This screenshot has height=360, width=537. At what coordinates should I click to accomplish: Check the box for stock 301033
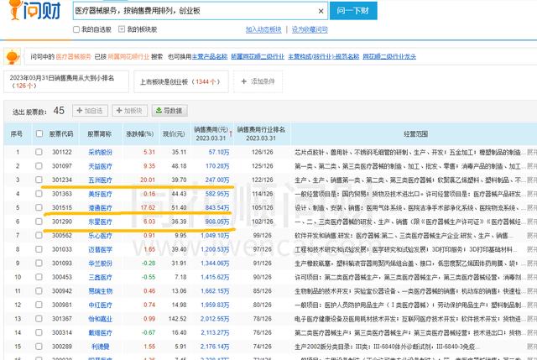39,249
